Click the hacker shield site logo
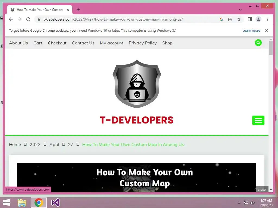Image resolution: width=278 pixels, height=208 pixels. pyautogui.click(x=137, y=84)
